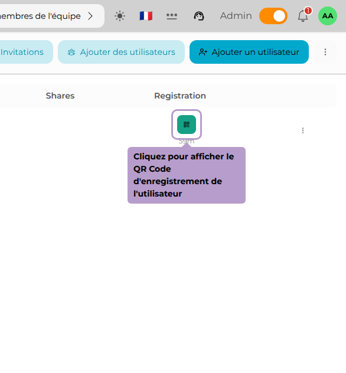Open the toolbar three-dot more menu

tap(325, 52)
